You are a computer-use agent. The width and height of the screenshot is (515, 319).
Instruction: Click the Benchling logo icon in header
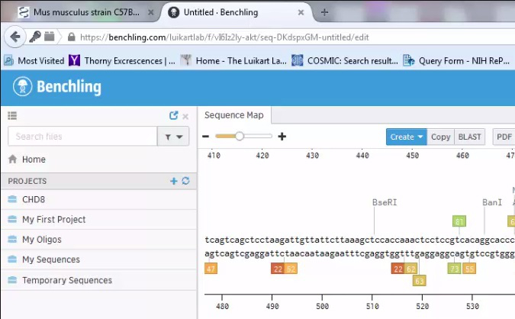pos(22,86)
